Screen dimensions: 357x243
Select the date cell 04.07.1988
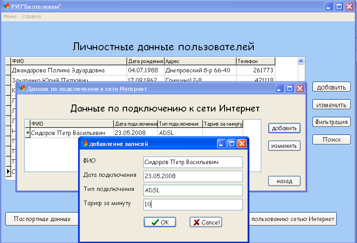(146, 70)
